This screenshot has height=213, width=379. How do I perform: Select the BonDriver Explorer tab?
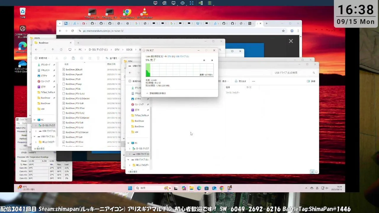53,43
